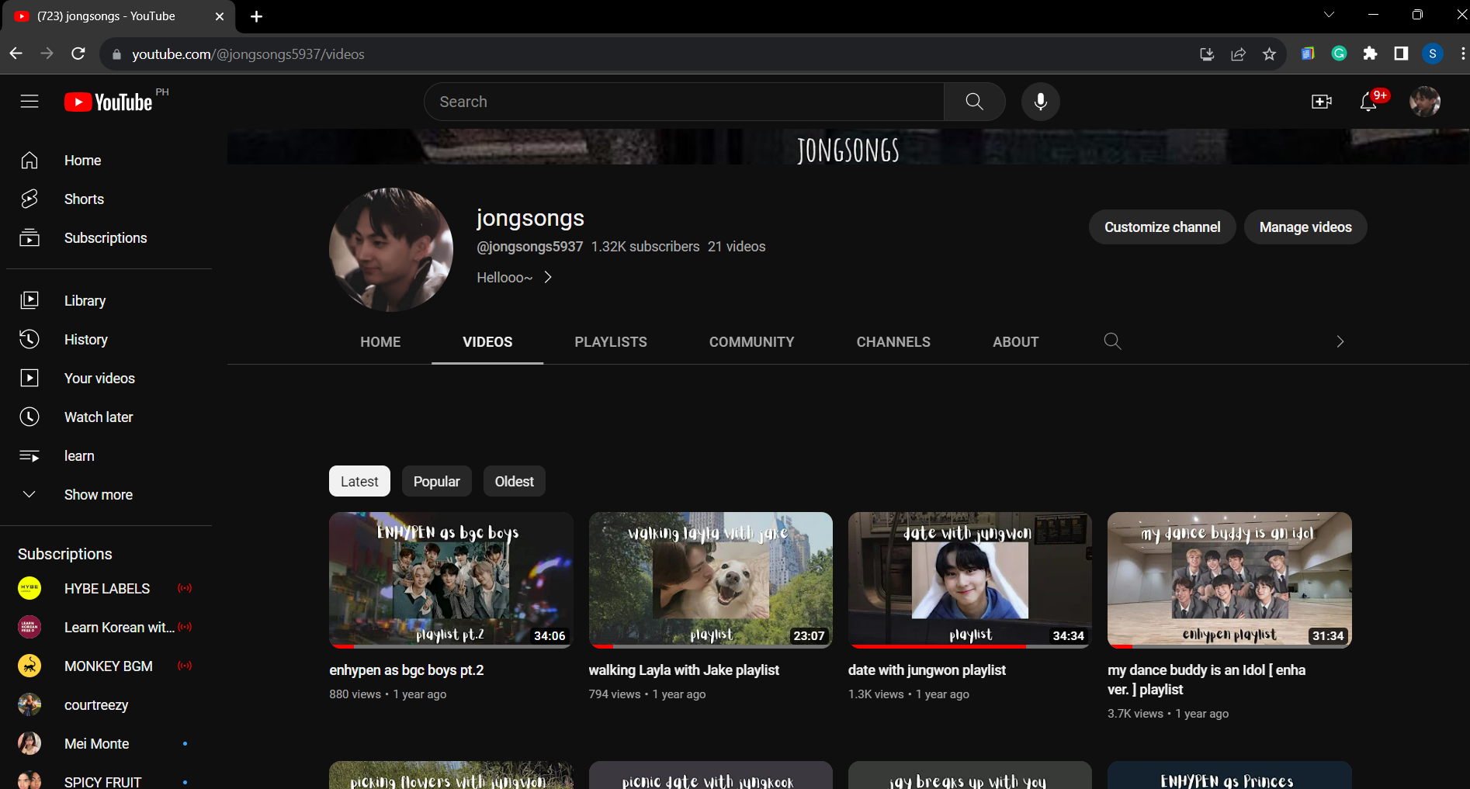
Task: Open ENHYPEN as Princes thumbnail
Action: (1229, 775)
